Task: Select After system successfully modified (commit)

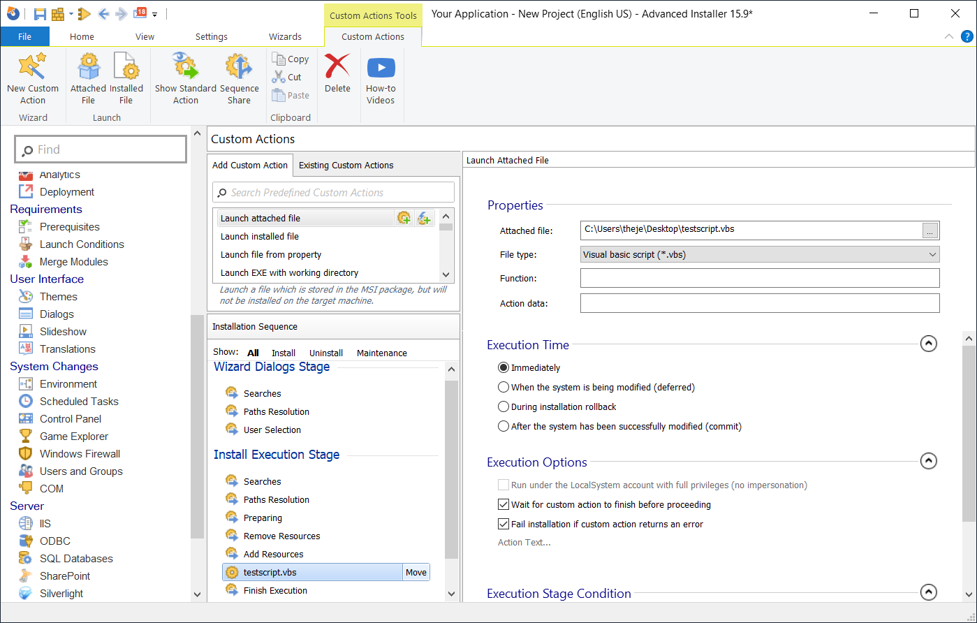Action: pos(504,426)
